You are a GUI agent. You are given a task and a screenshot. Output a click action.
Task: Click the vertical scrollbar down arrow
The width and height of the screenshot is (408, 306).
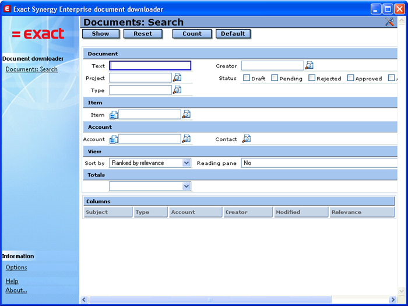pyautogui.click(x=401, y=291)
